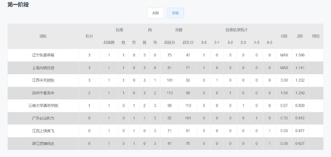Click the 总场数 sub-header

tap(109, 43)
